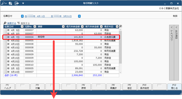The image size is (182, 99).
Task: Minimize the 取引明細リスト window
Action: click(165, 3)
